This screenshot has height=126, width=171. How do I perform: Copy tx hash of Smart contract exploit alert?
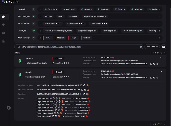click(x=151, y=78)
